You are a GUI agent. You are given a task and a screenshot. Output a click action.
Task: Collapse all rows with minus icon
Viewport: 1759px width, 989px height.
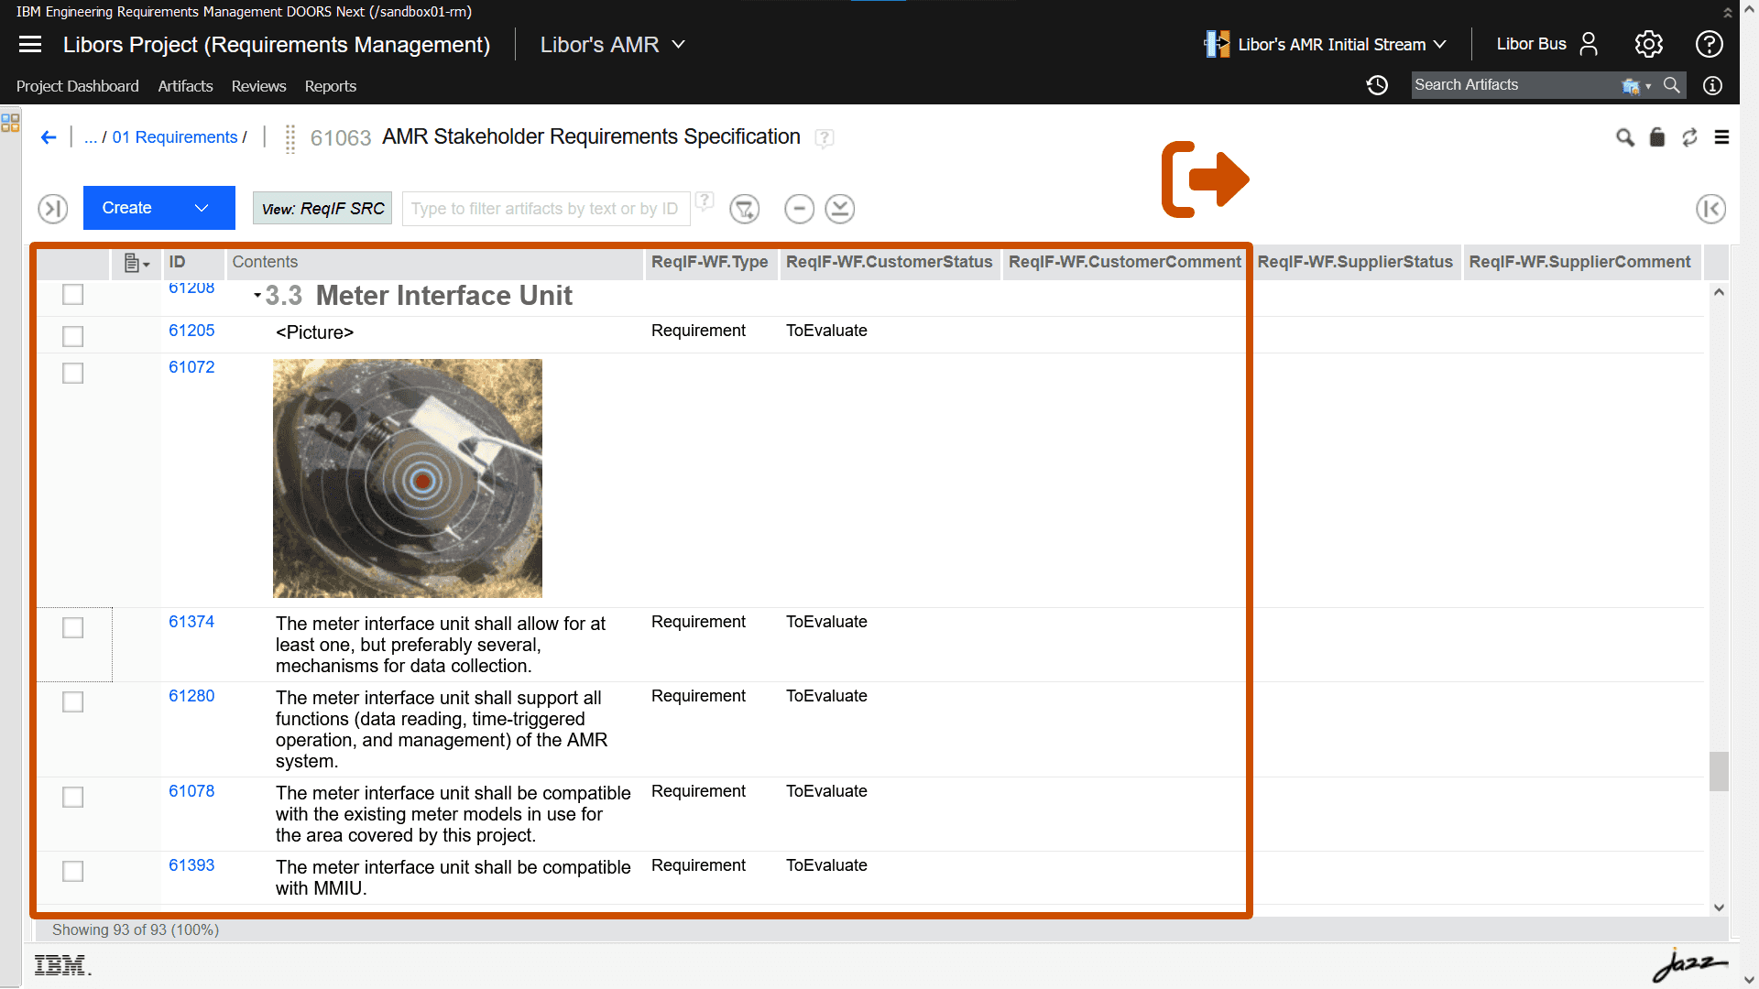pos(799,209)
